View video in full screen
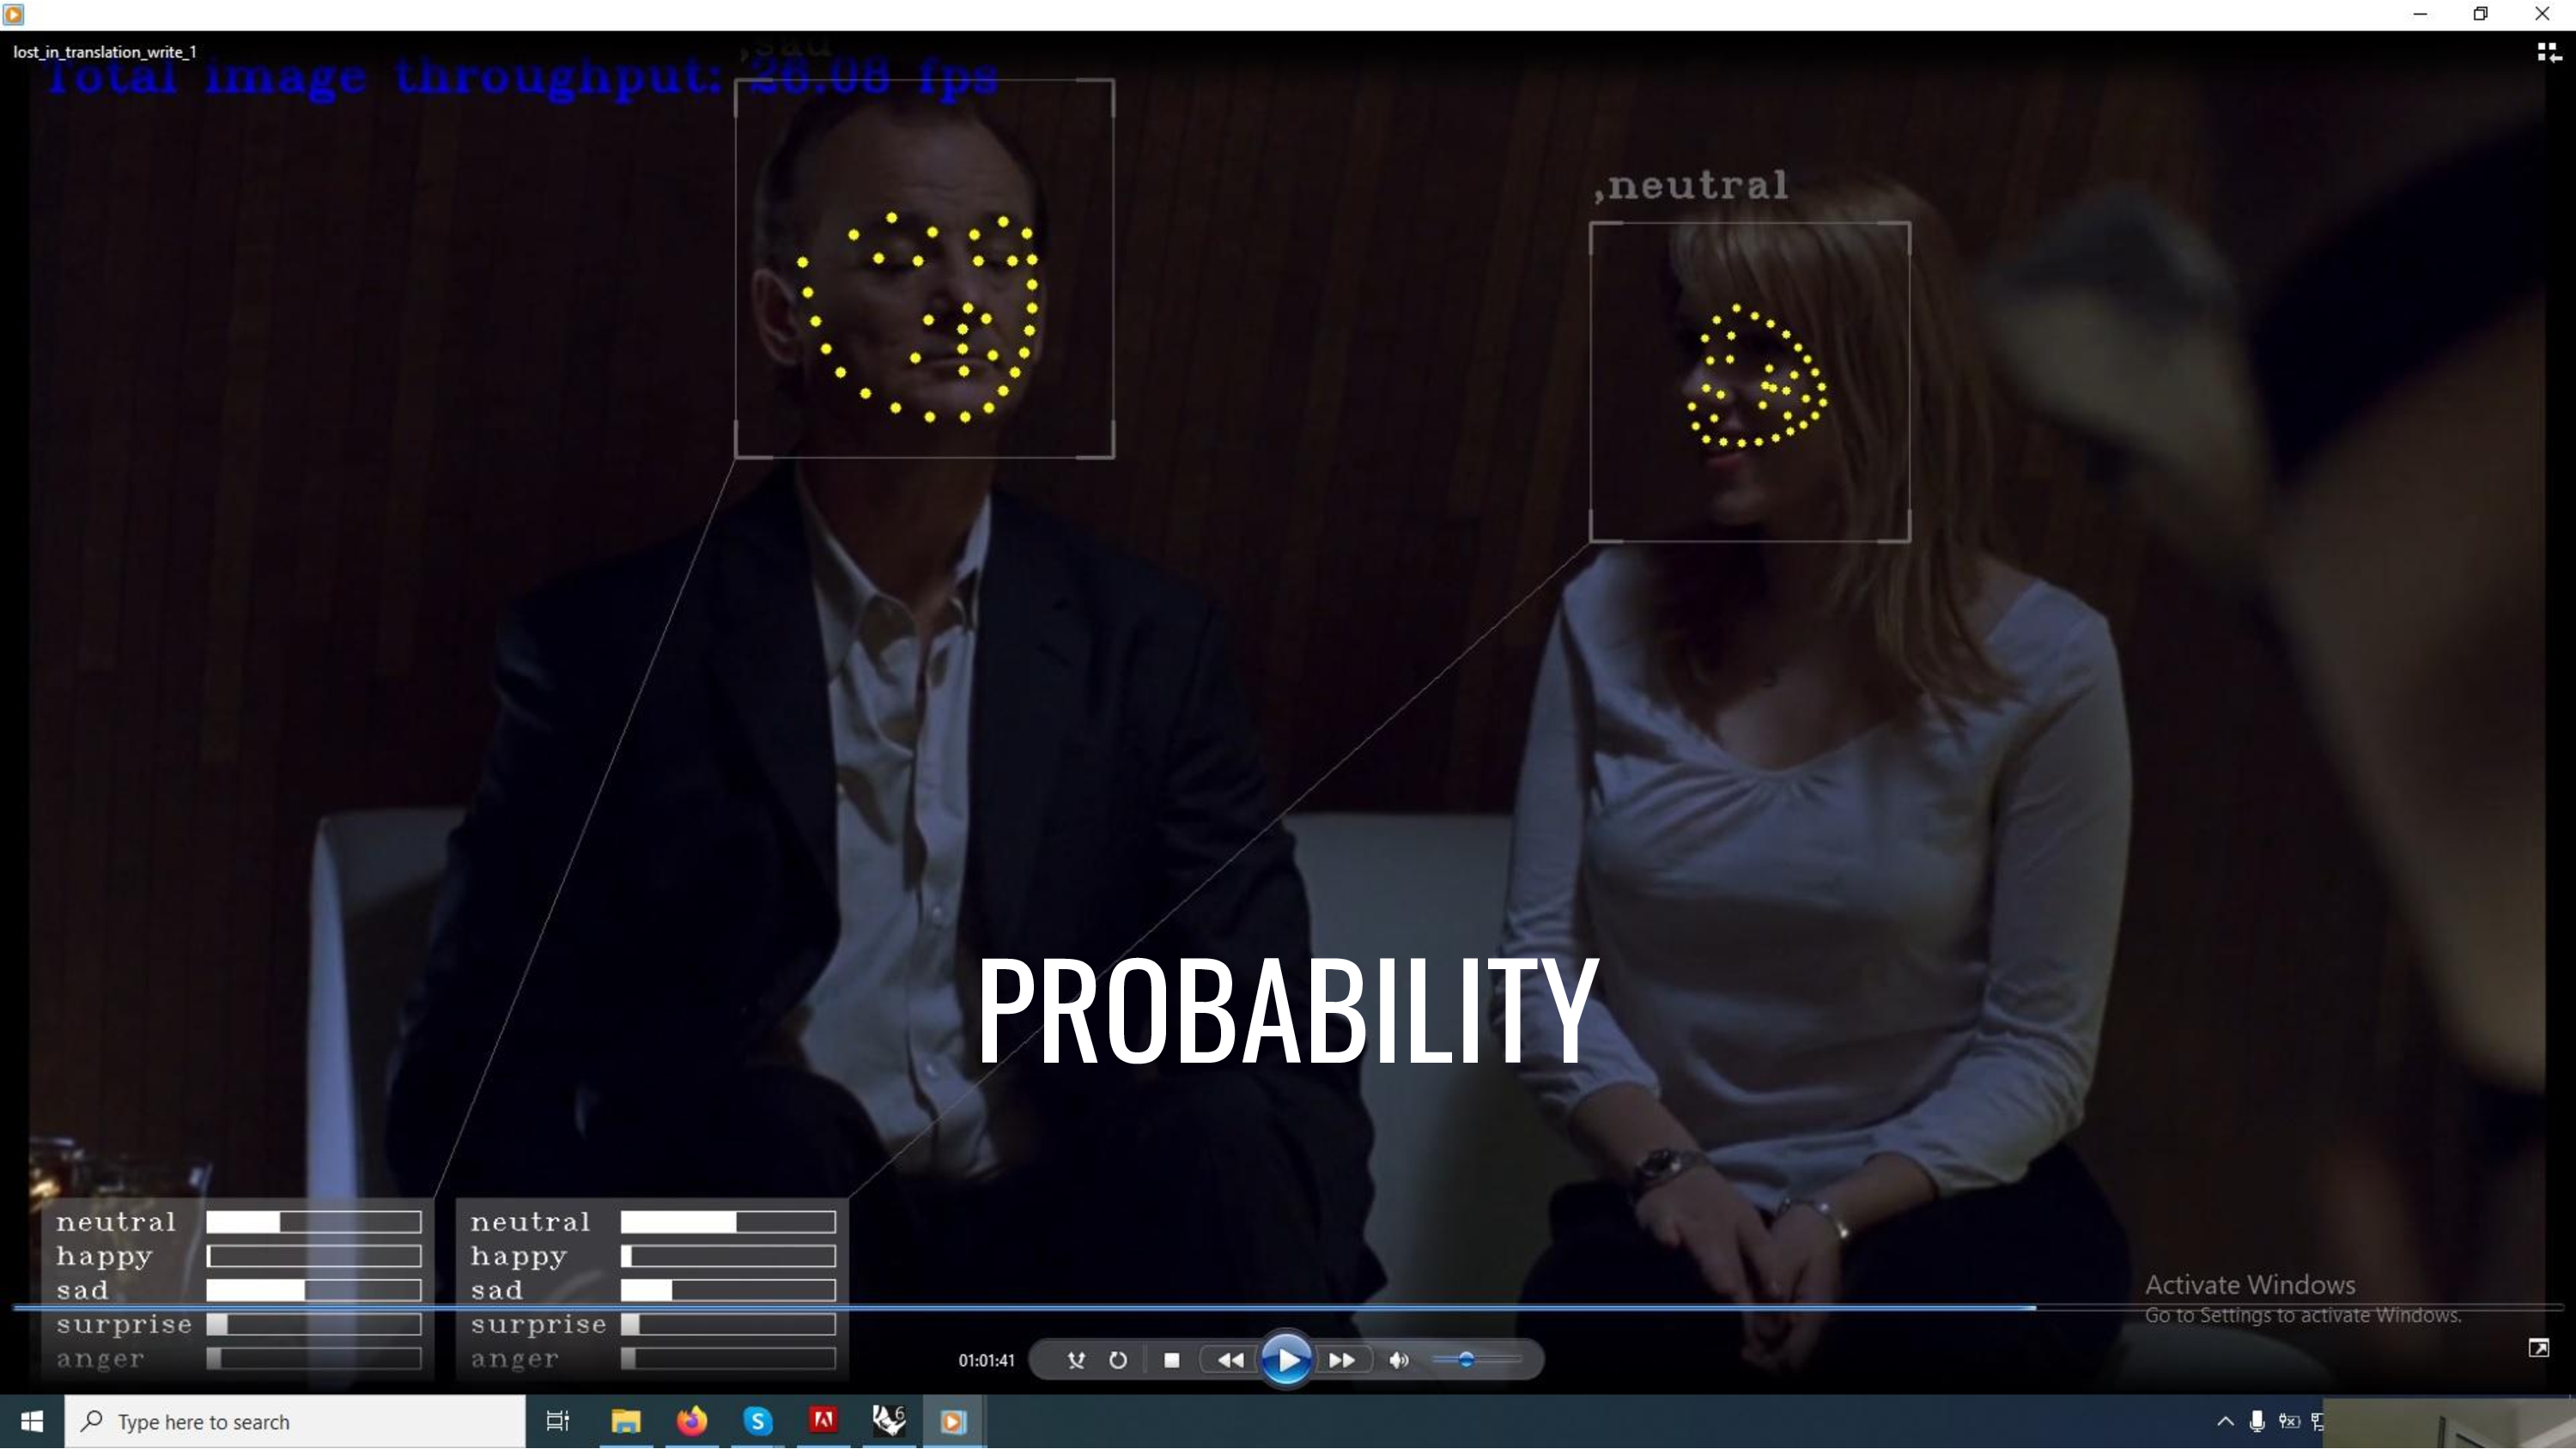The height and width of the screenshot is (1449, 2576). click(x=2538, y=1348)
